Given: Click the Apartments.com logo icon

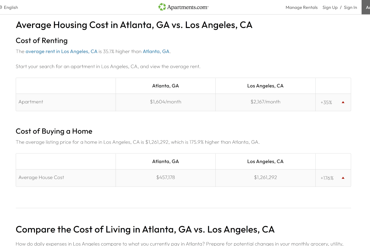Looking at the screenshot, I should (x=162, y=7).
